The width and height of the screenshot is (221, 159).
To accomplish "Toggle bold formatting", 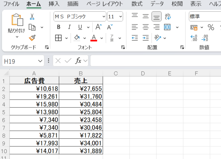I will pos(59,27).
